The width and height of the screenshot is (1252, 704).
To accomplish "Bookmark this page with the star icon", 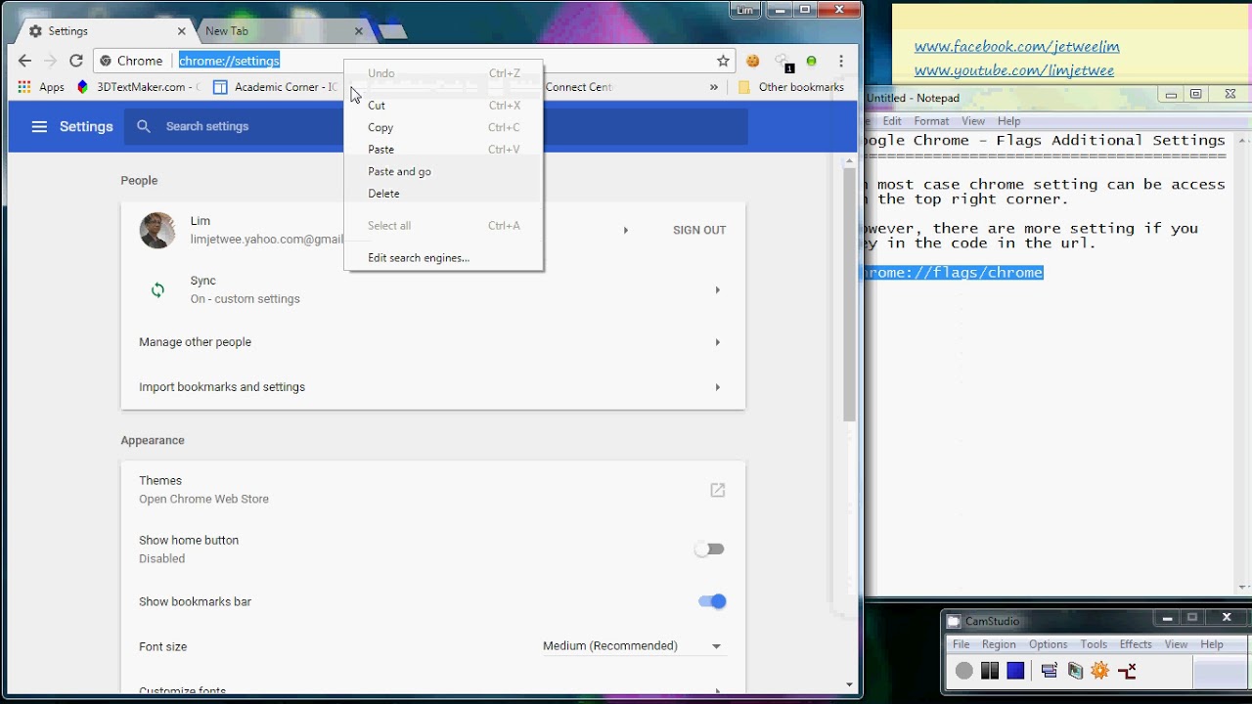I will coord(723,61).
